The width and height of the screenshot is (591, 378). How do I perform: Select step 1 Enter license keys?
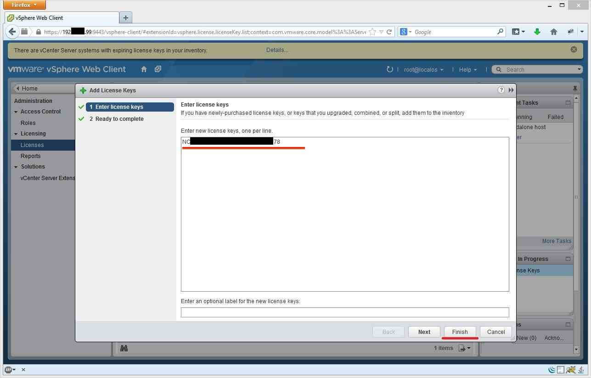pos(129,107)
